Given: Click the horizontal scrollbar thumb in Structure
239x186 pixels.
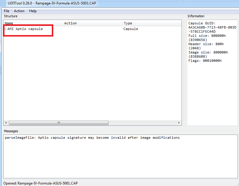Looking at the screenshot, I should [x=59, y=123].
